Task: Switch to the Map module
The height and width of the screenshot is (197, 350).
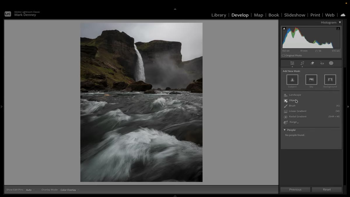Action: (258, 15)
